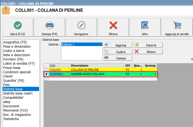Open Altro magnifier document icon
Image resolution: width=193 pixels, height=127 pixels.
pyautogui.click(x=145, y=25)
